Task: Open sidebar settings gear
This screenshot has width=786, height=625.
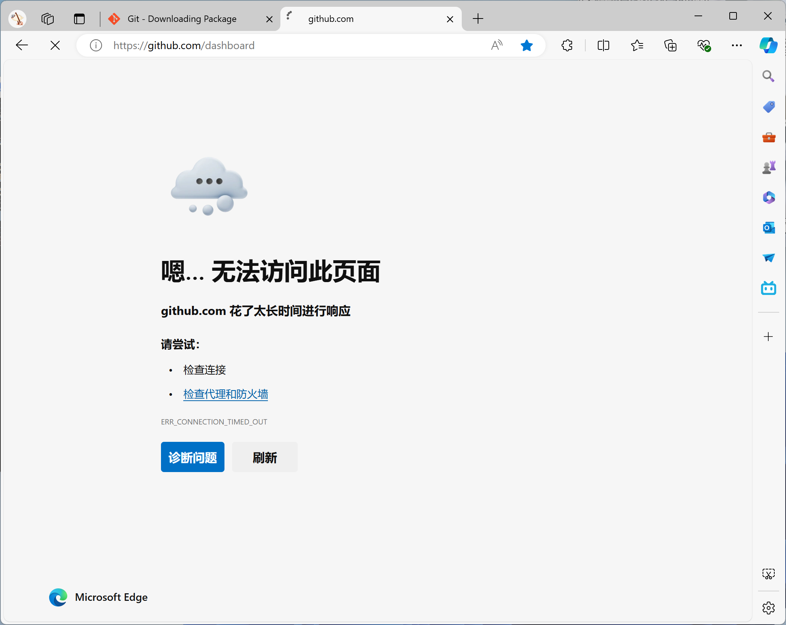Action: click(769, 608)
